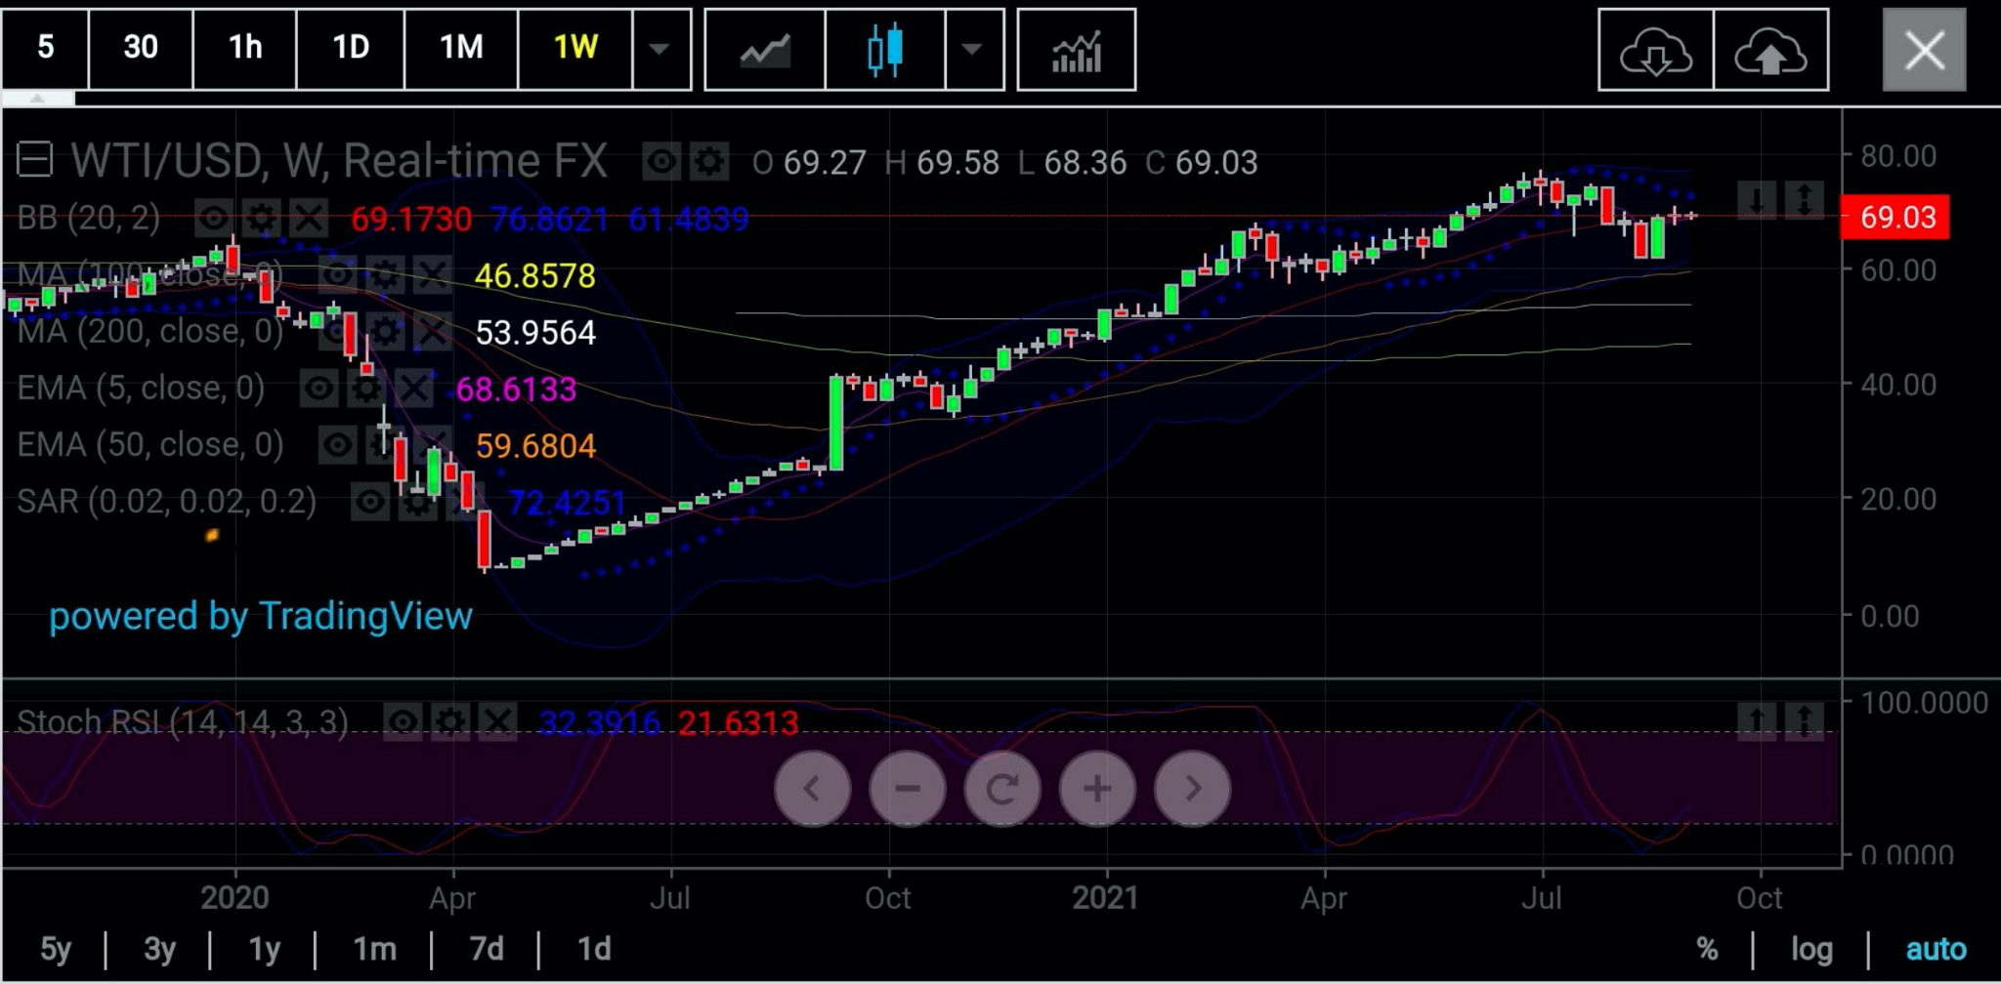The image size is (2001, 984).
Task: Click the MA (200, close, 0) label
Action: coord(150,332)
